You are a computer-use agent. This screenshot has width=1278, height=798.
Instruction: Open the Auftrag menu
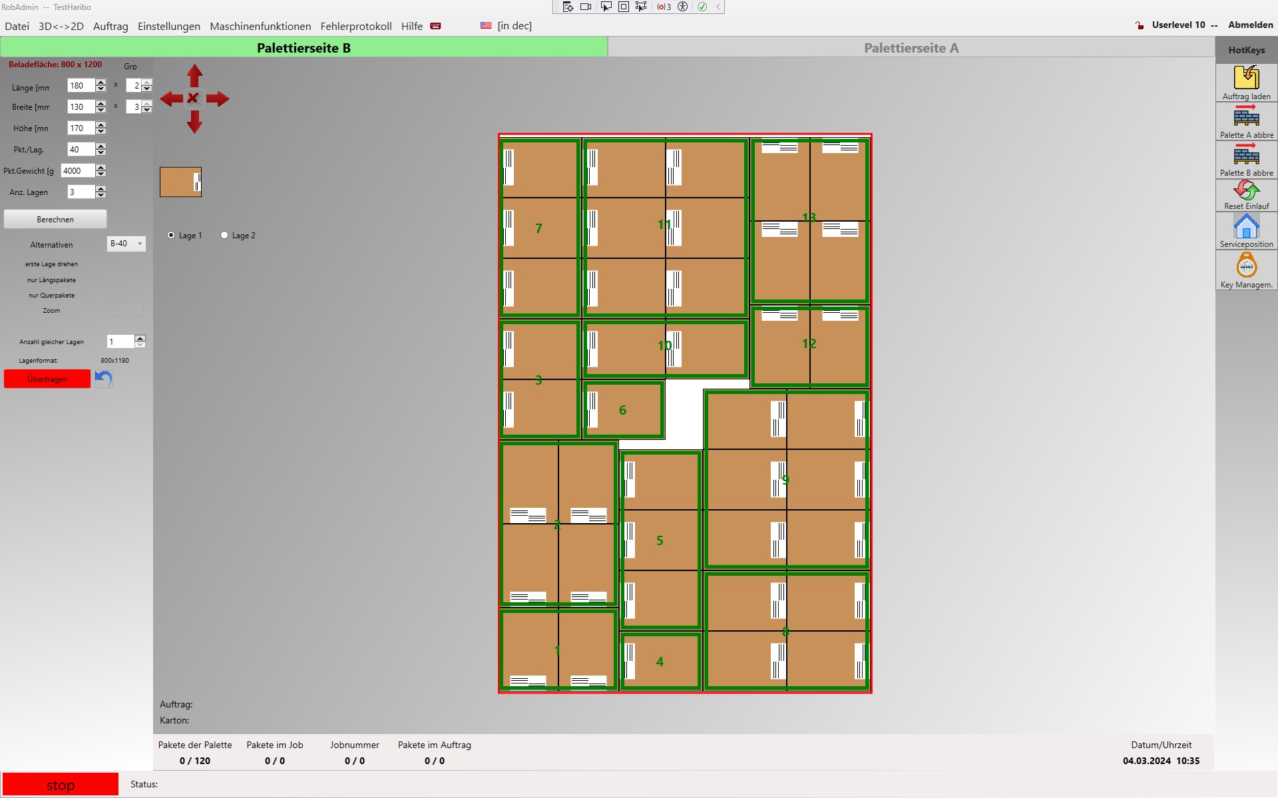pyautogui.click(x=110, y=26)
